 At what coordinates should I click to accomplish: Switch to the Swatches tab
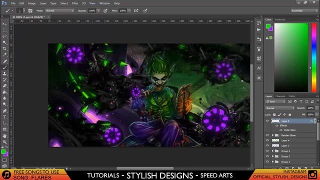click(x=279, y=19)
